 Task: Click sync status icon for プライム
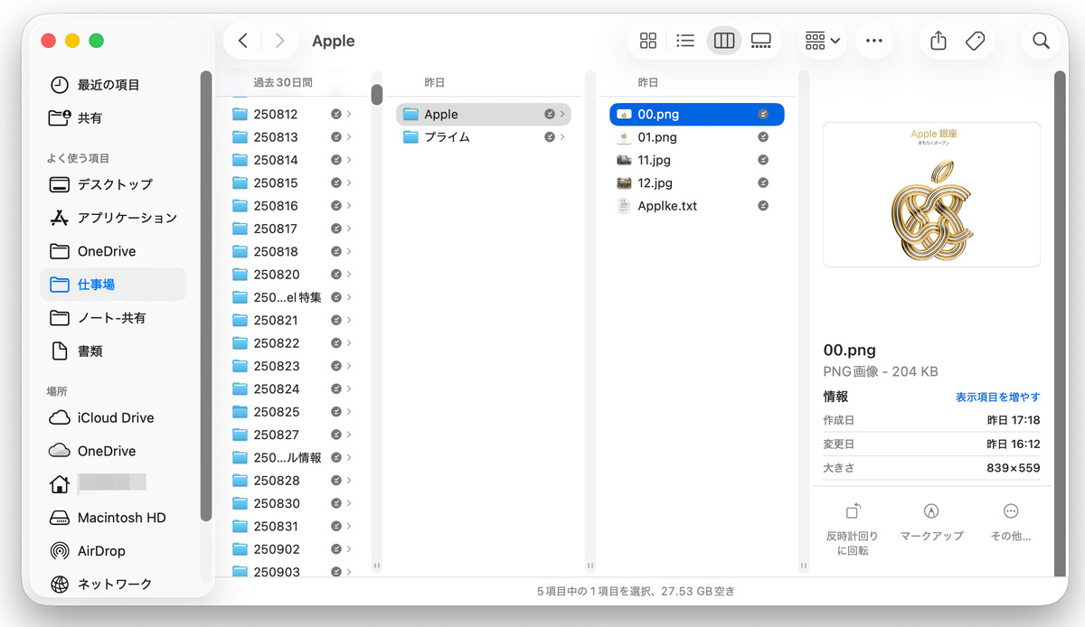[x=550, y=137]
